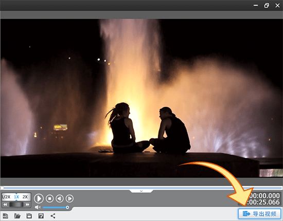
Task: Open the share icon
Action: (53, 216)
